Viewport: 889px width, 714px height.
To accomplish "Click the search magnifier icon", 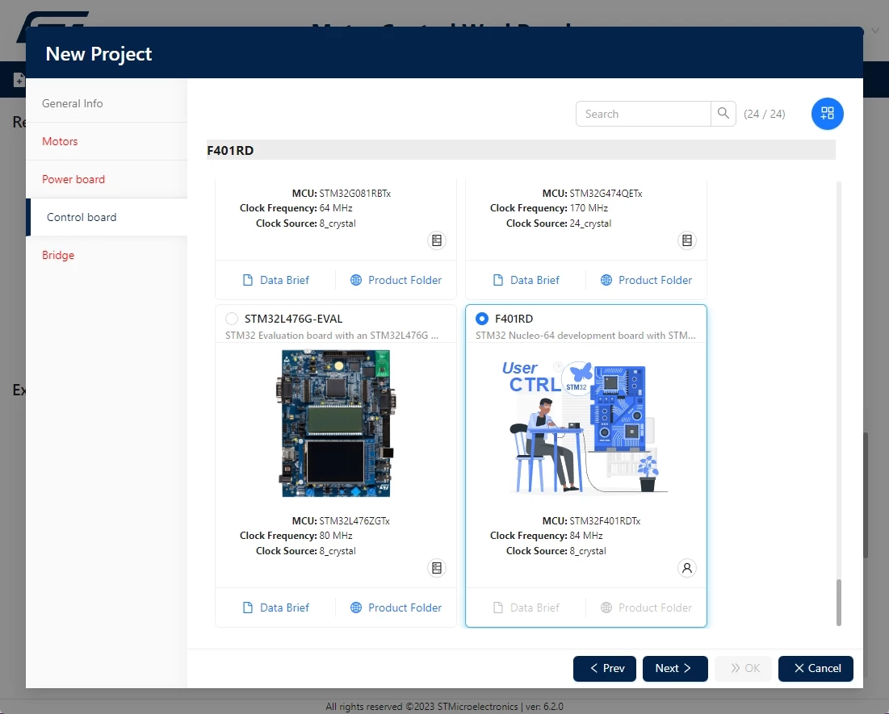I will point(723,113).
